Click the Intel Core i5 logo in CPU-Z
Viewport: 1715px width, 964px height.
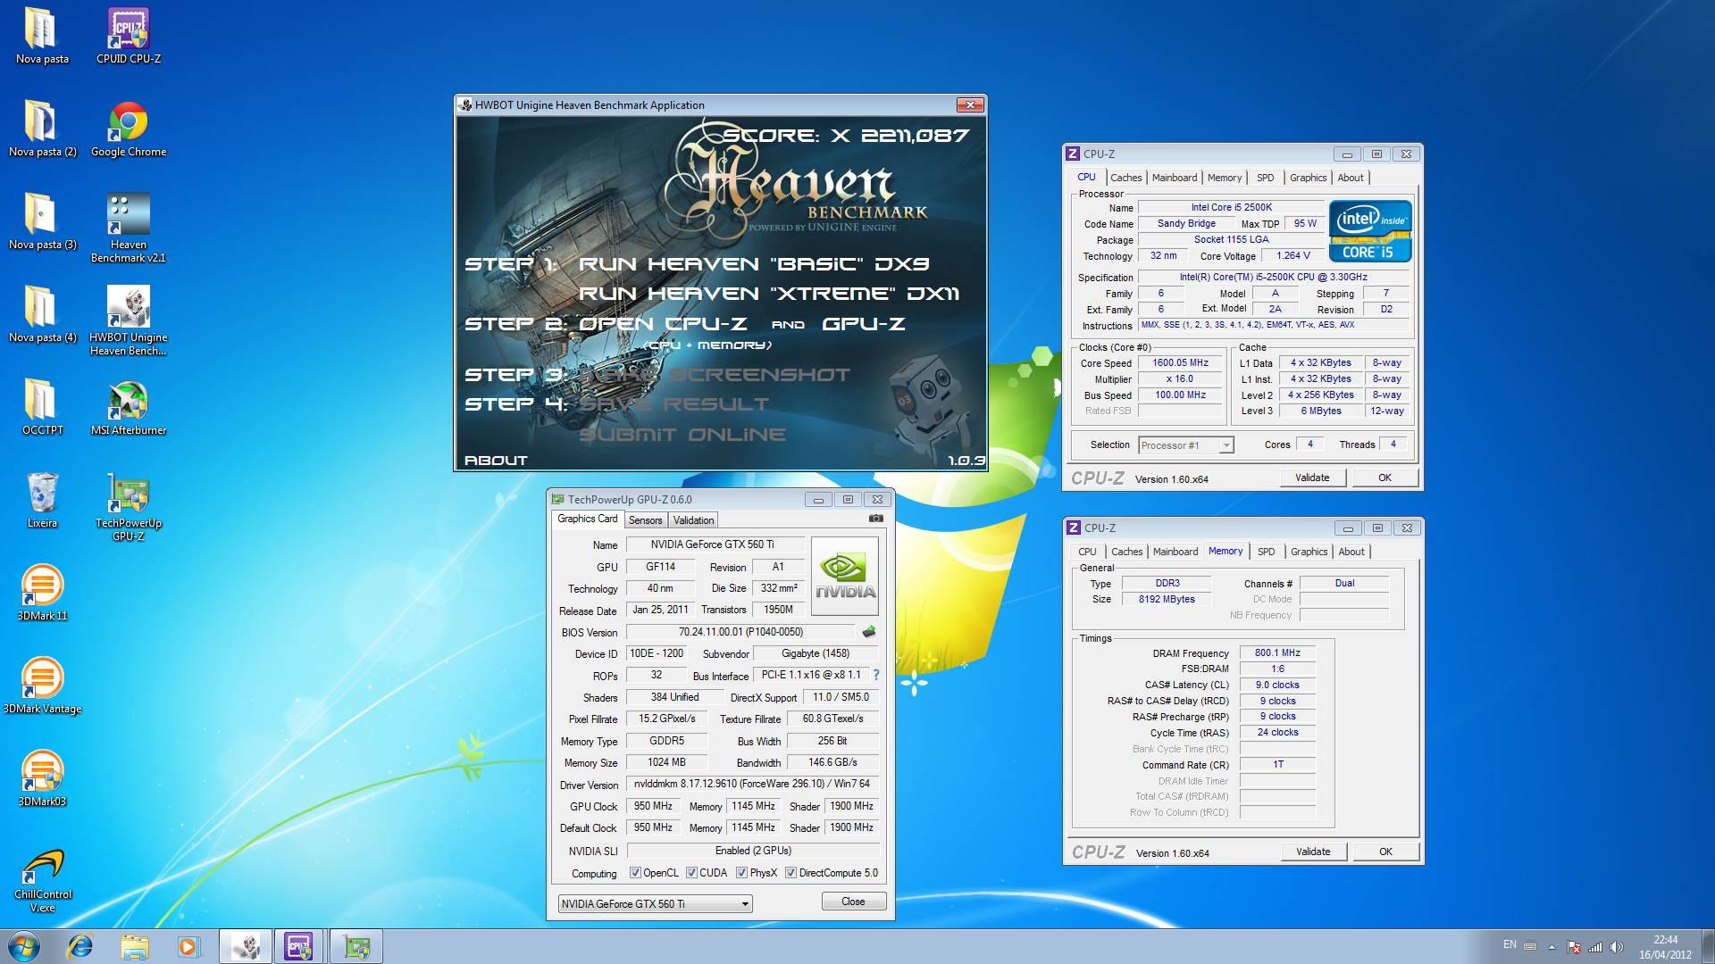click(1370, 230)
